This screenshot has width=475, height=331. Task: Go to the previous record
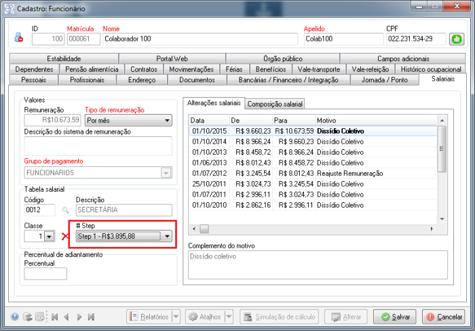[x=66, y=317]
